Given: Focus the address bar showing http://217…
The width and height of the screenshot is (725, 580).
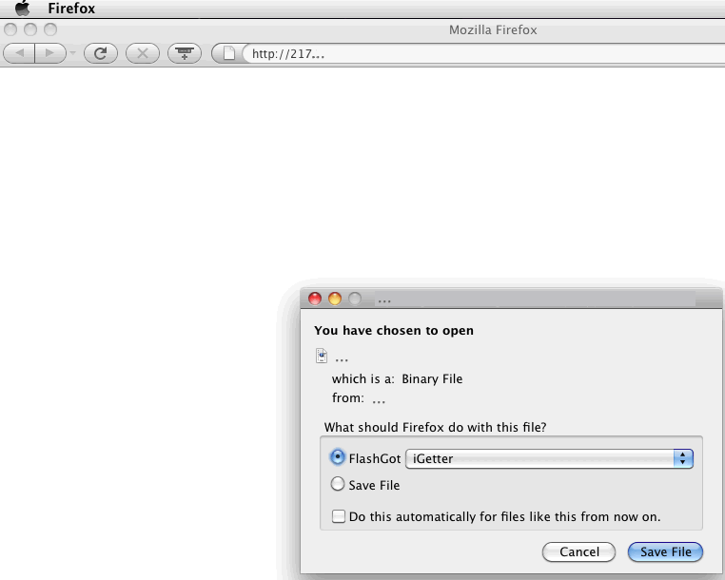Looking at the screenshot, I should (483, 53).
